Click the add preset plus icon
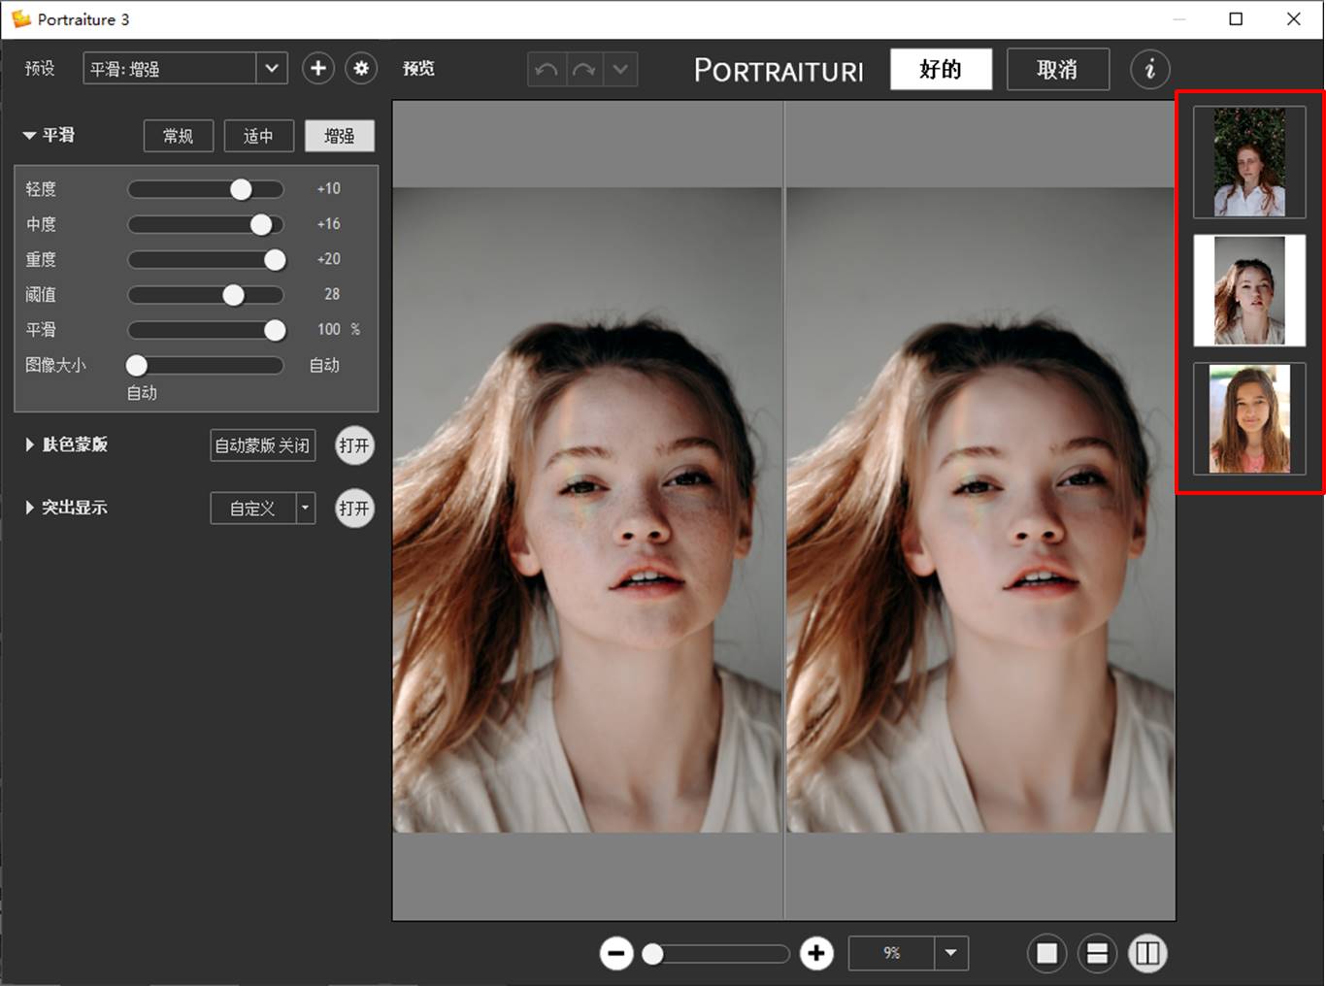 317,69
